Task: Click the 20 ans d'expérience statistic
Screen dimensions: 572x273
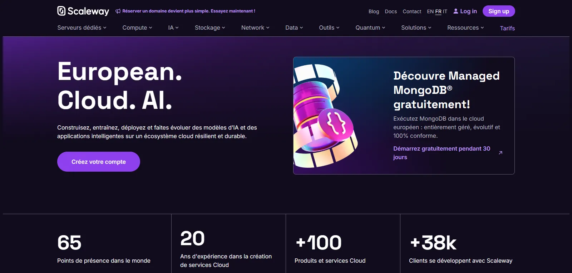Action: click(x=226, y=249)
